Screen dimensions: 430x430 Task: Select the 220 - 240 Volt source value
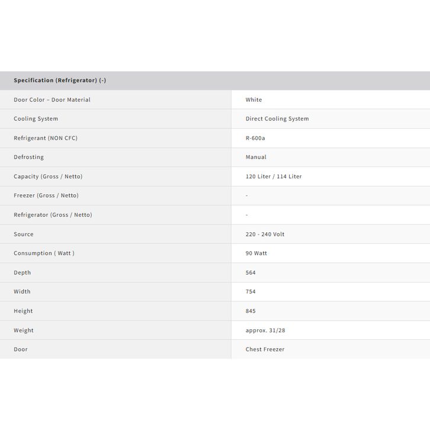click(x=265, y=235)
